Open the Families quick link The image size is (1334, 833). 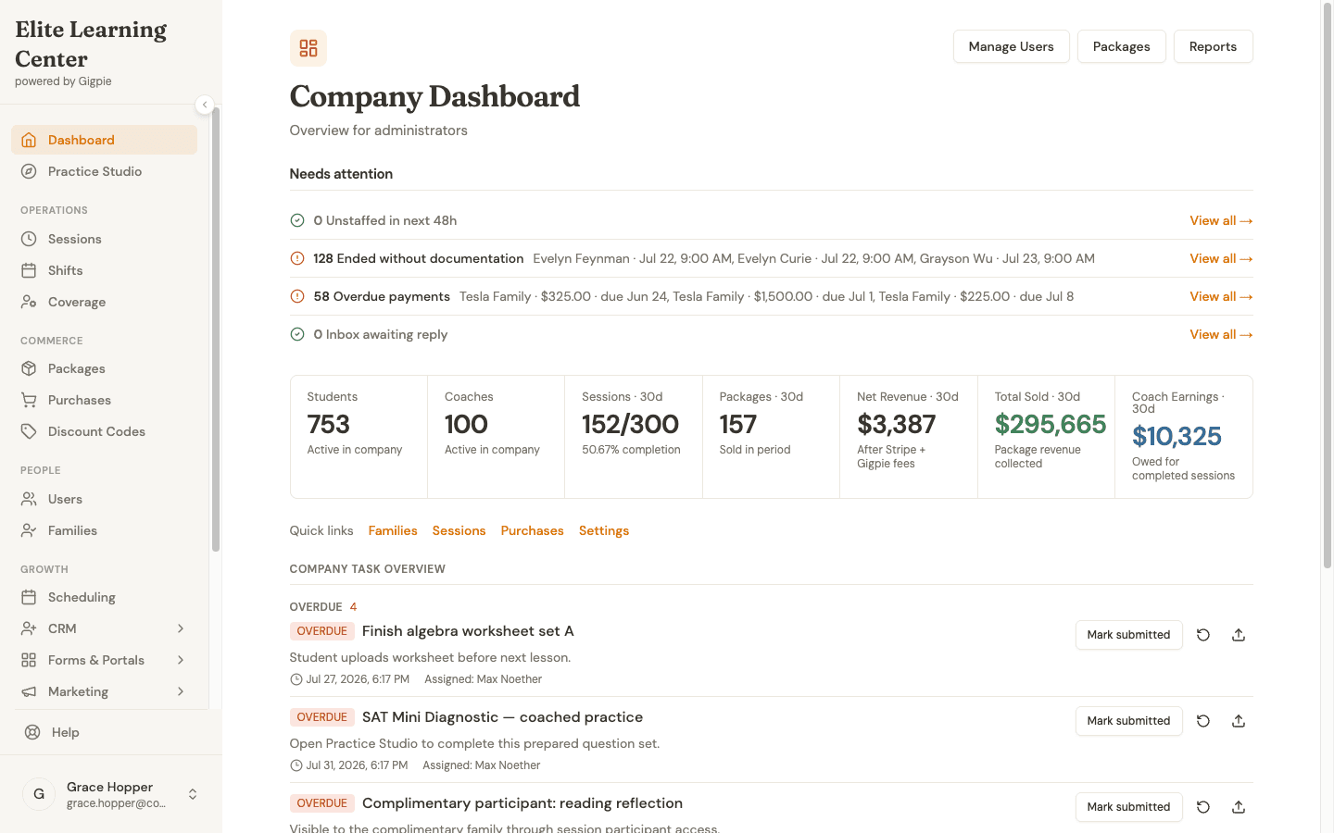coord(393,530)
